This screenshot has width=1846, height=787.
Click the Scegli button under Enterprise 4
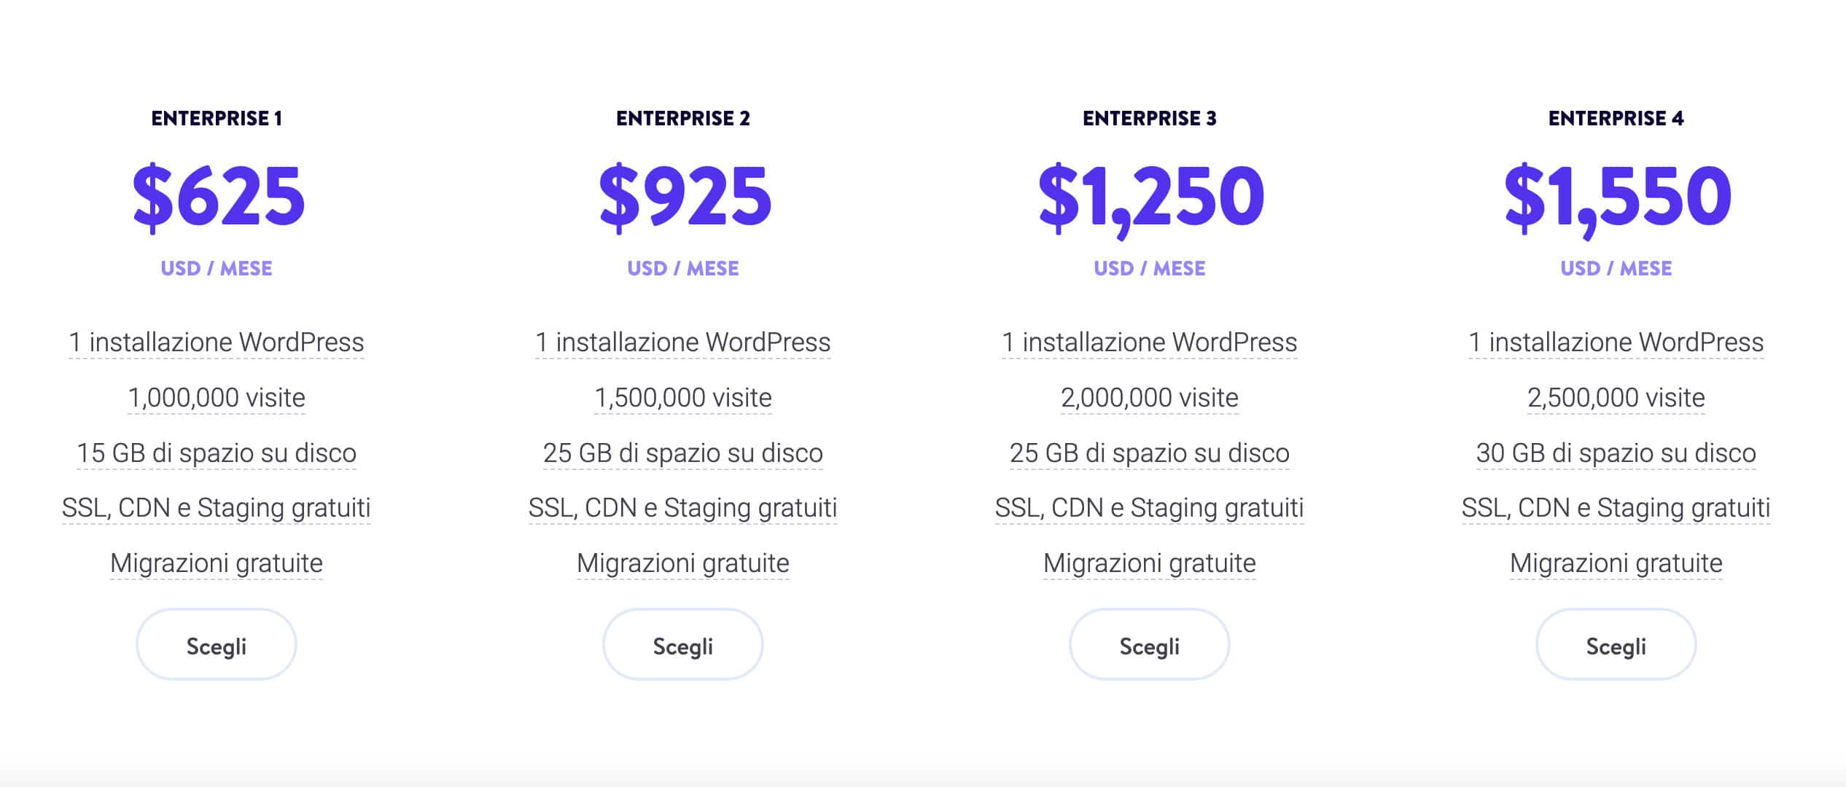(x=1615, y=644)
